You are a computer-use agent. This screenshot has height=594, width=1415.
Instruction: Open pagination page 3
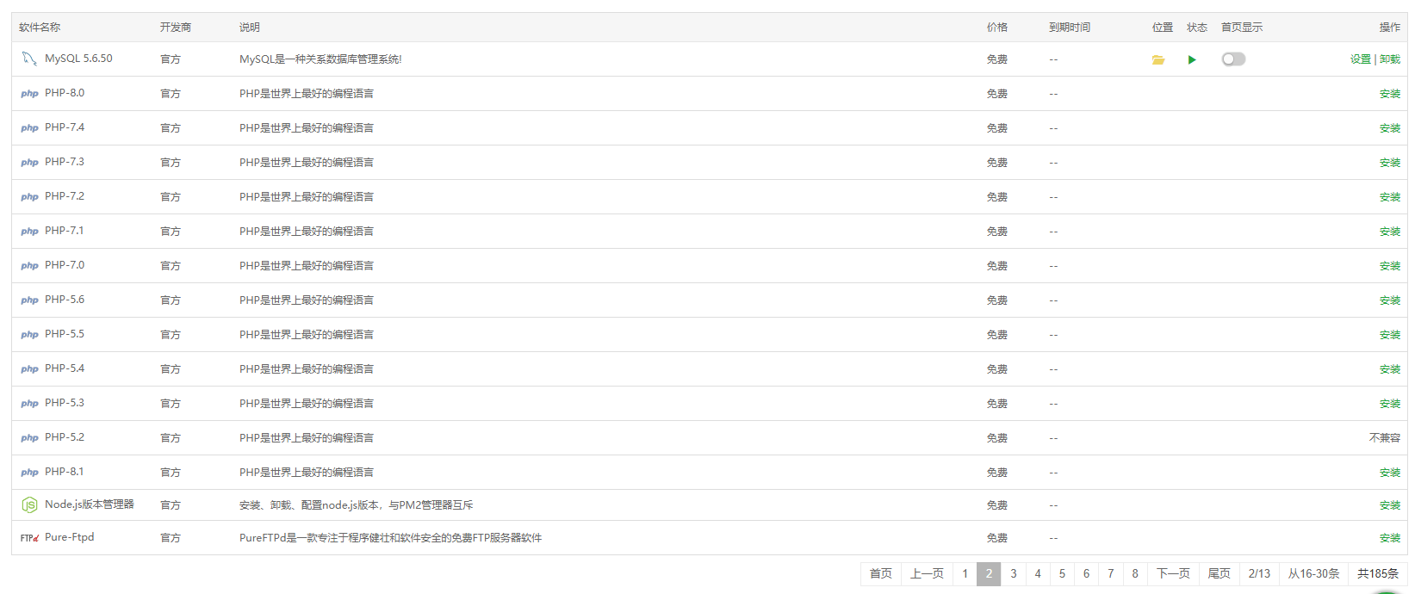(1014, 573)
